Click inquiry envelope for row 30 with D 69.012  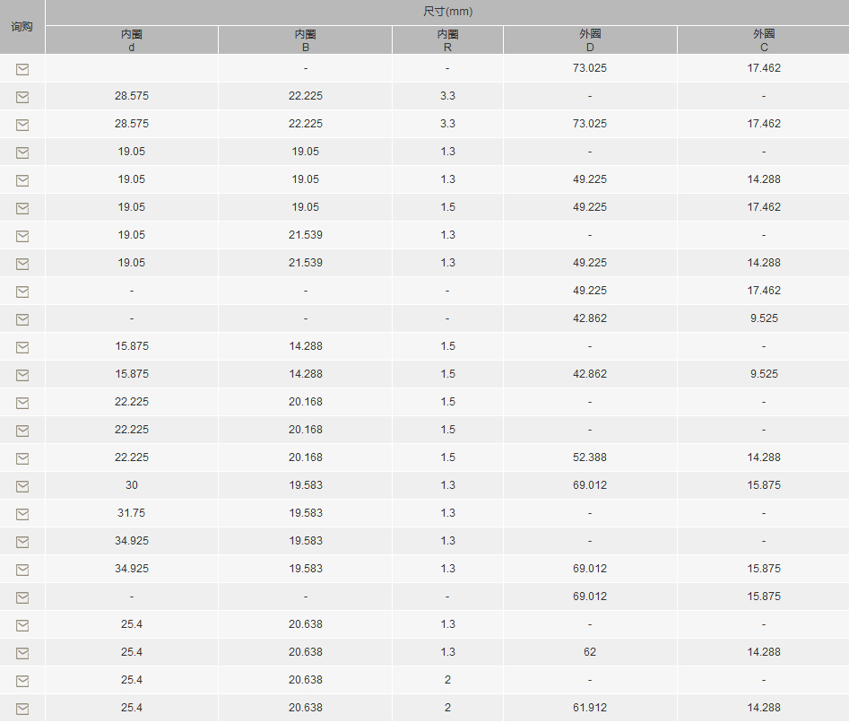(x=22, y=486)
